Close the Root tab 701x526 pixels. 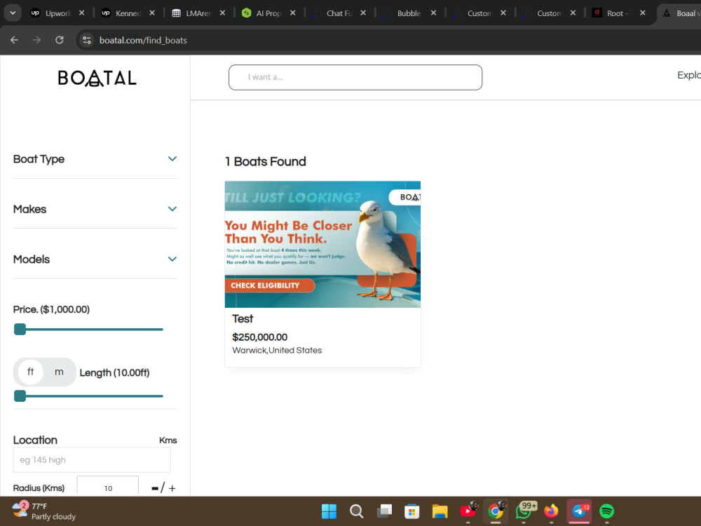pyautogui.click(x=642, y=13)
